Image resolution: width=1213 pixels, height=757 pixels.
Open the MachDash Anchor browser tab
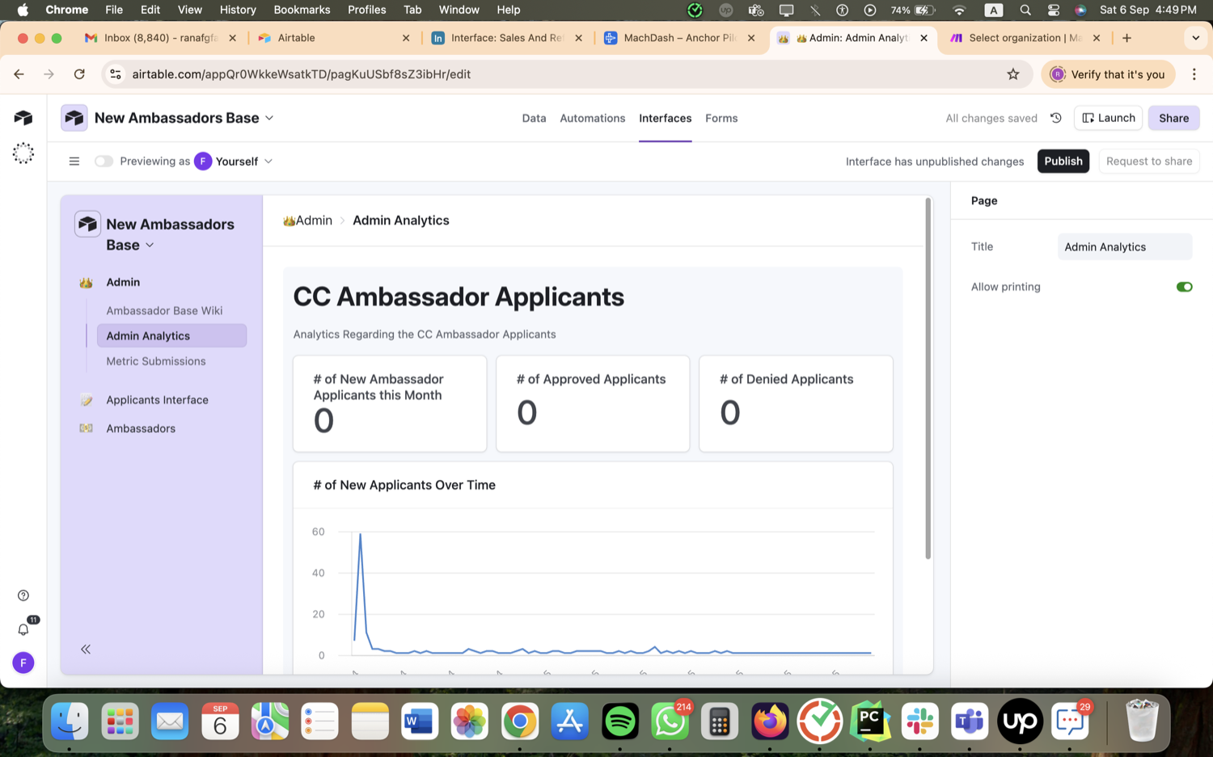coord(679,38)
